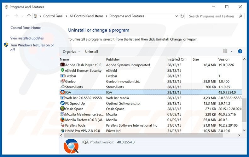This screenshot has height=157, width=249.
Task: Click the StormAlerts cloud icon
Action: [x=63, y=87]
